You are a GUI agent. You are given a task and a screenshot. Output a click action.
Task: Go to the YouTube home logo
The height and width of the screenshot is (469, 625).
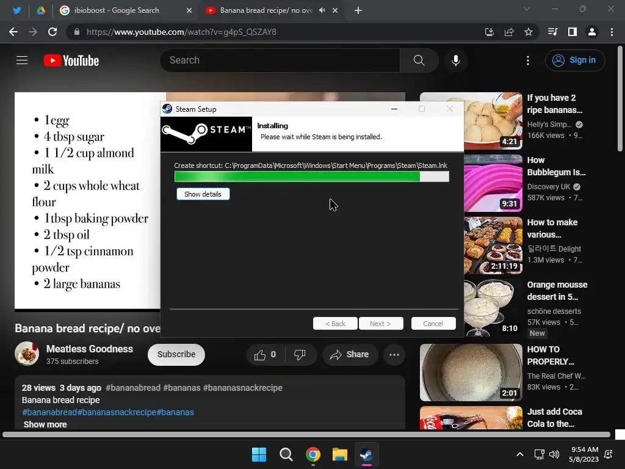click(x=71, y=60)
